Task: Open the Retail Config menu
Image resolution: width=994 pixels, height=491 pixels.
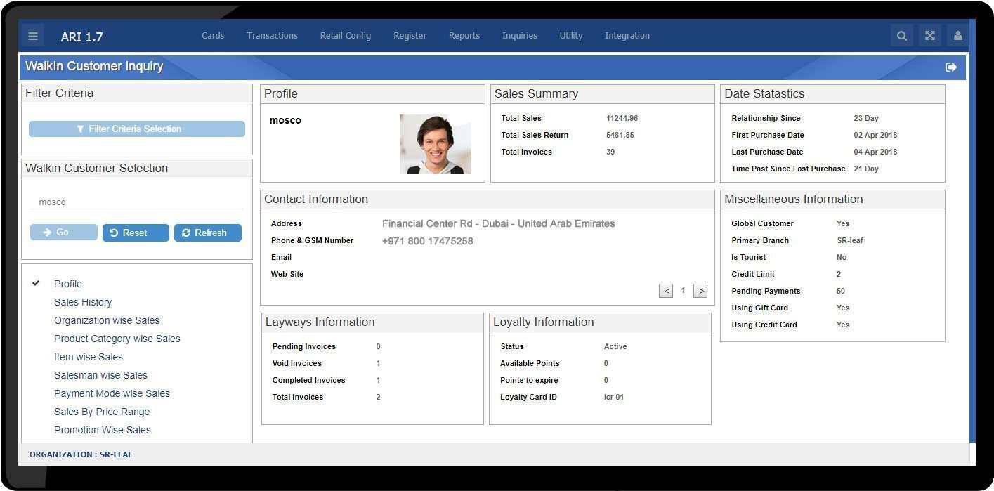Action: click(345, 35)
